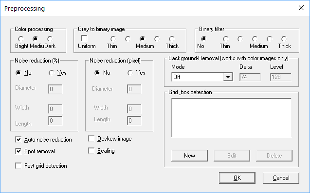Select Thin in Binary filter group
This screenshot has height=193, width=310.
pos(225,39)
